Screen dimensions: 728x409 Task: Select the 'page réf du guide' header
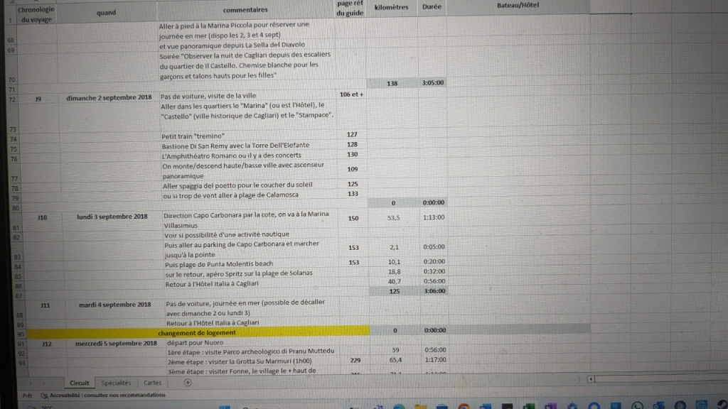click(350, 9)
